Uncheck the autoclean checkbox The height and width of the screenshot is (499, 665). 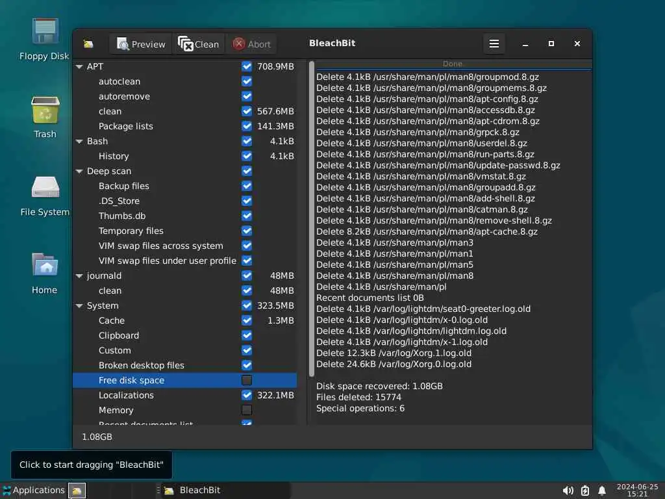click(x=247, y=81)
